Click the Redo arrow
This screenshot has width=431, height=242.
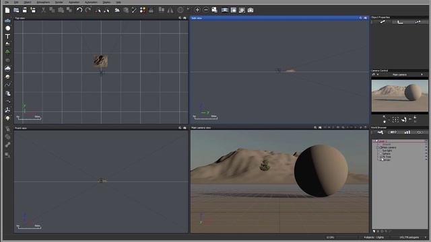pyautogui.click(x=88, y=11)
